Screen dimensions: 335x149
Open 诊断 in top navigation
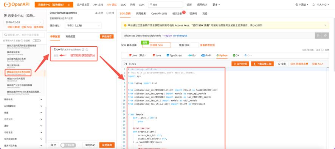click(189, 5)
